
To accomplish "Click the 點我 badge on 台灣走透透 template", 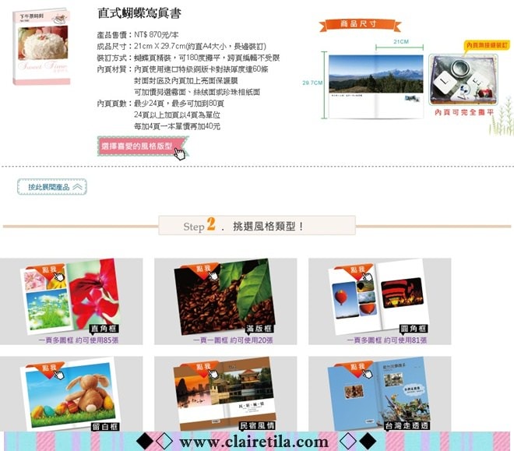I will click(x=356, y=368).
